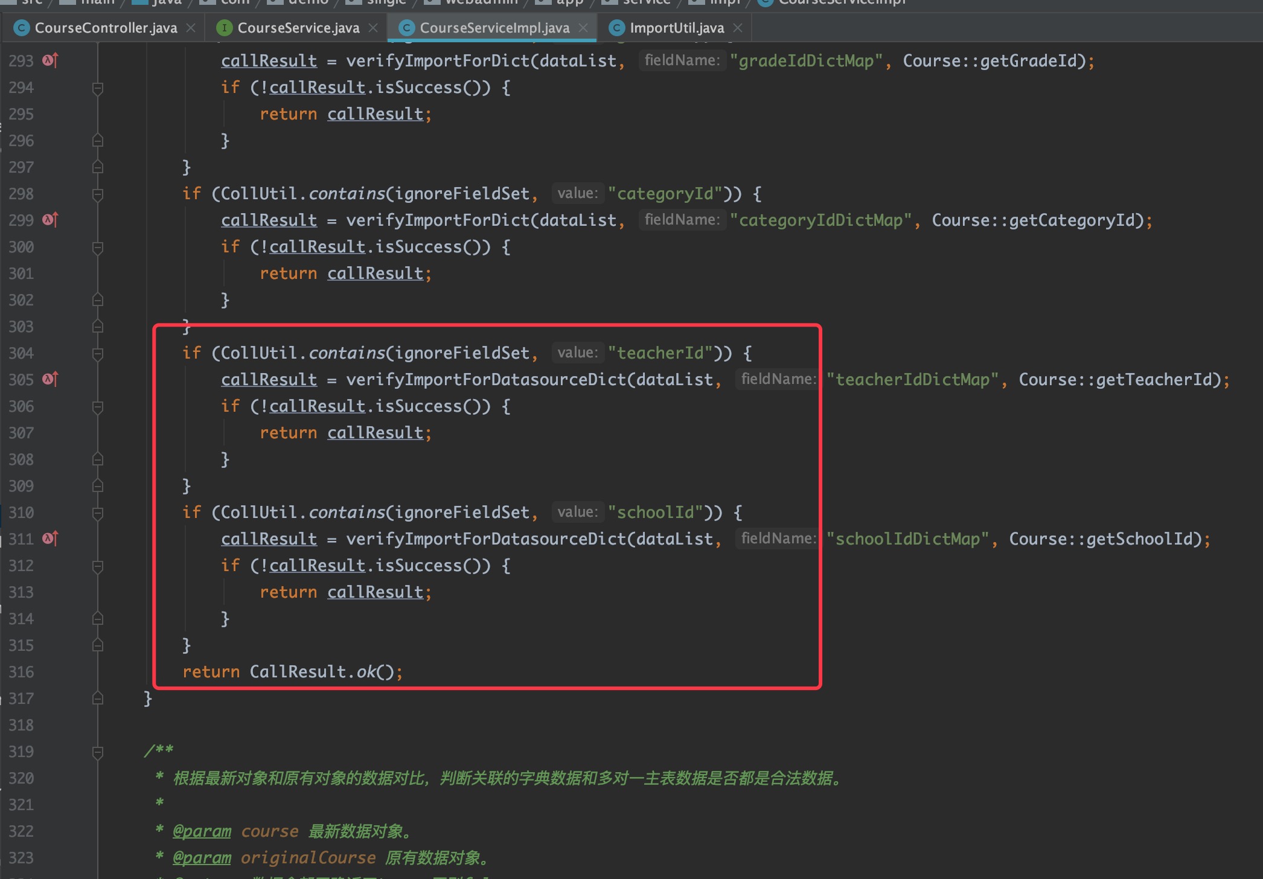Open the ImportUtil.java tab

click(x=676, y=28)
